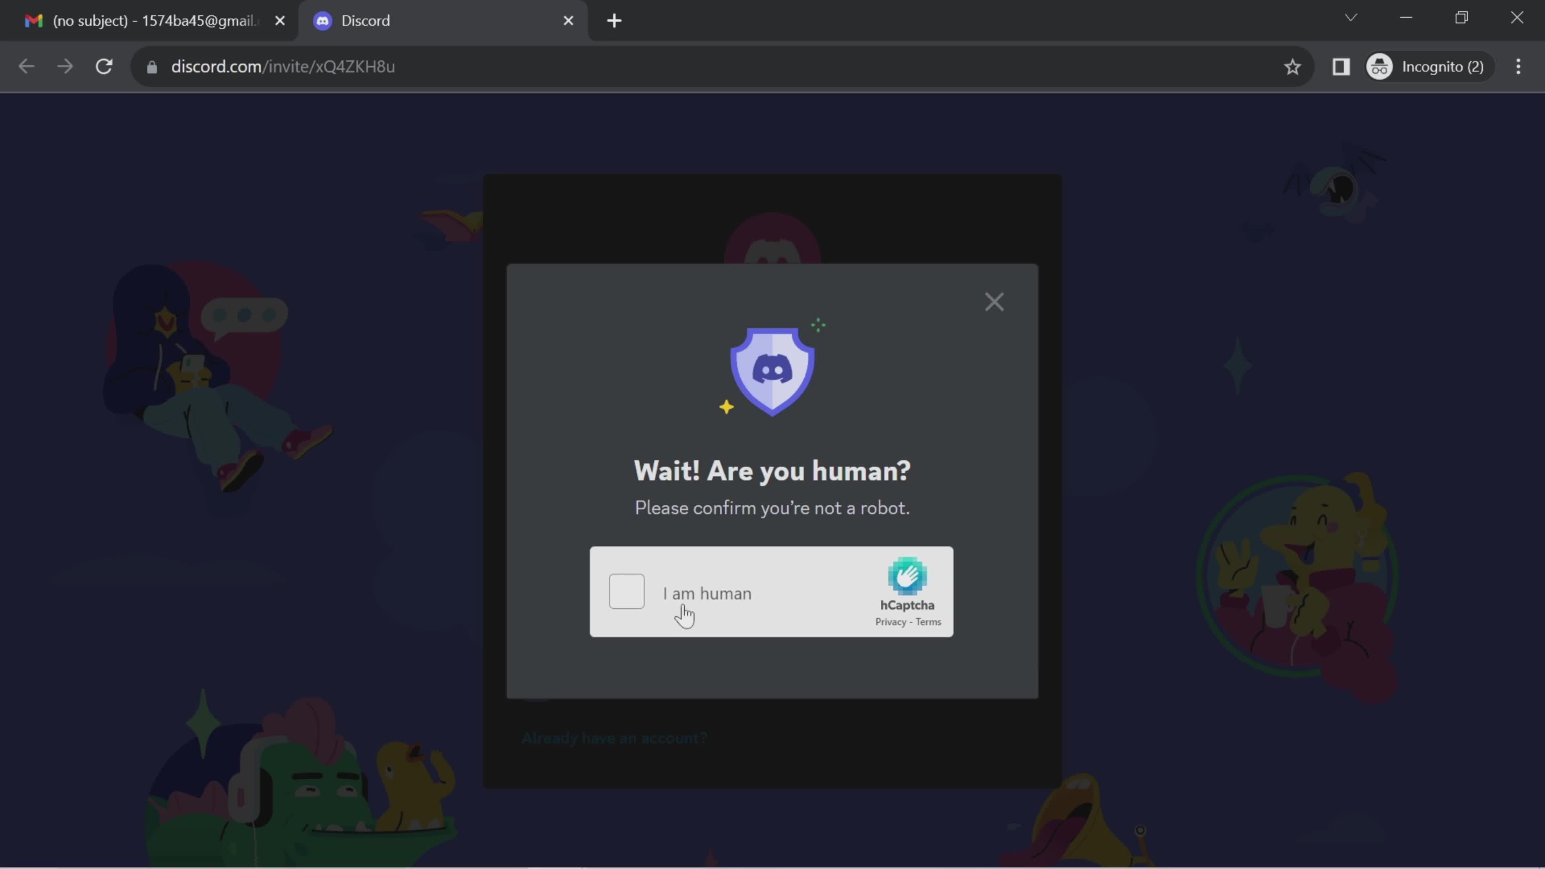
Task: Open a new browser tab
Action: [x=614, y=21]
